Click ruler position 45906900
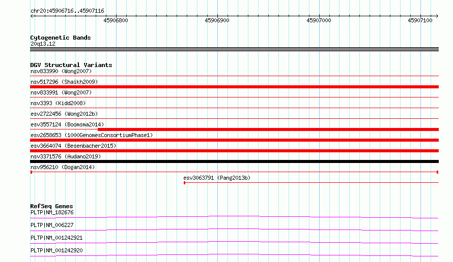This screenshot has width=453, height=262. (x=217, y=20)
